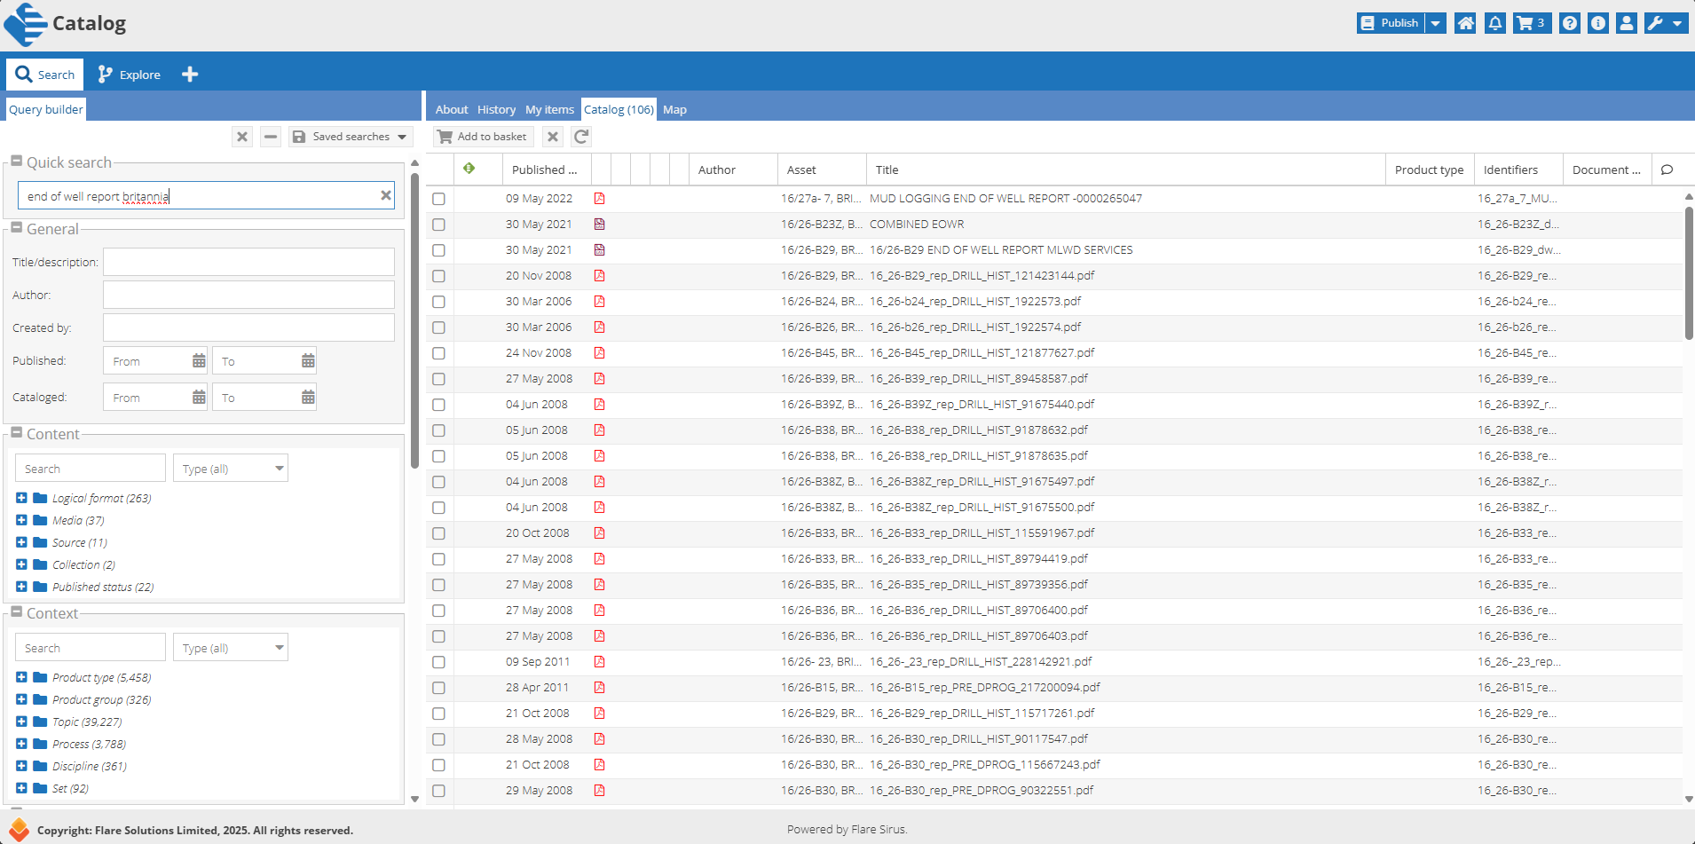Screen dimensions: 1695x844
Task: Click the Publish button
Action: tap(1391, 23)
